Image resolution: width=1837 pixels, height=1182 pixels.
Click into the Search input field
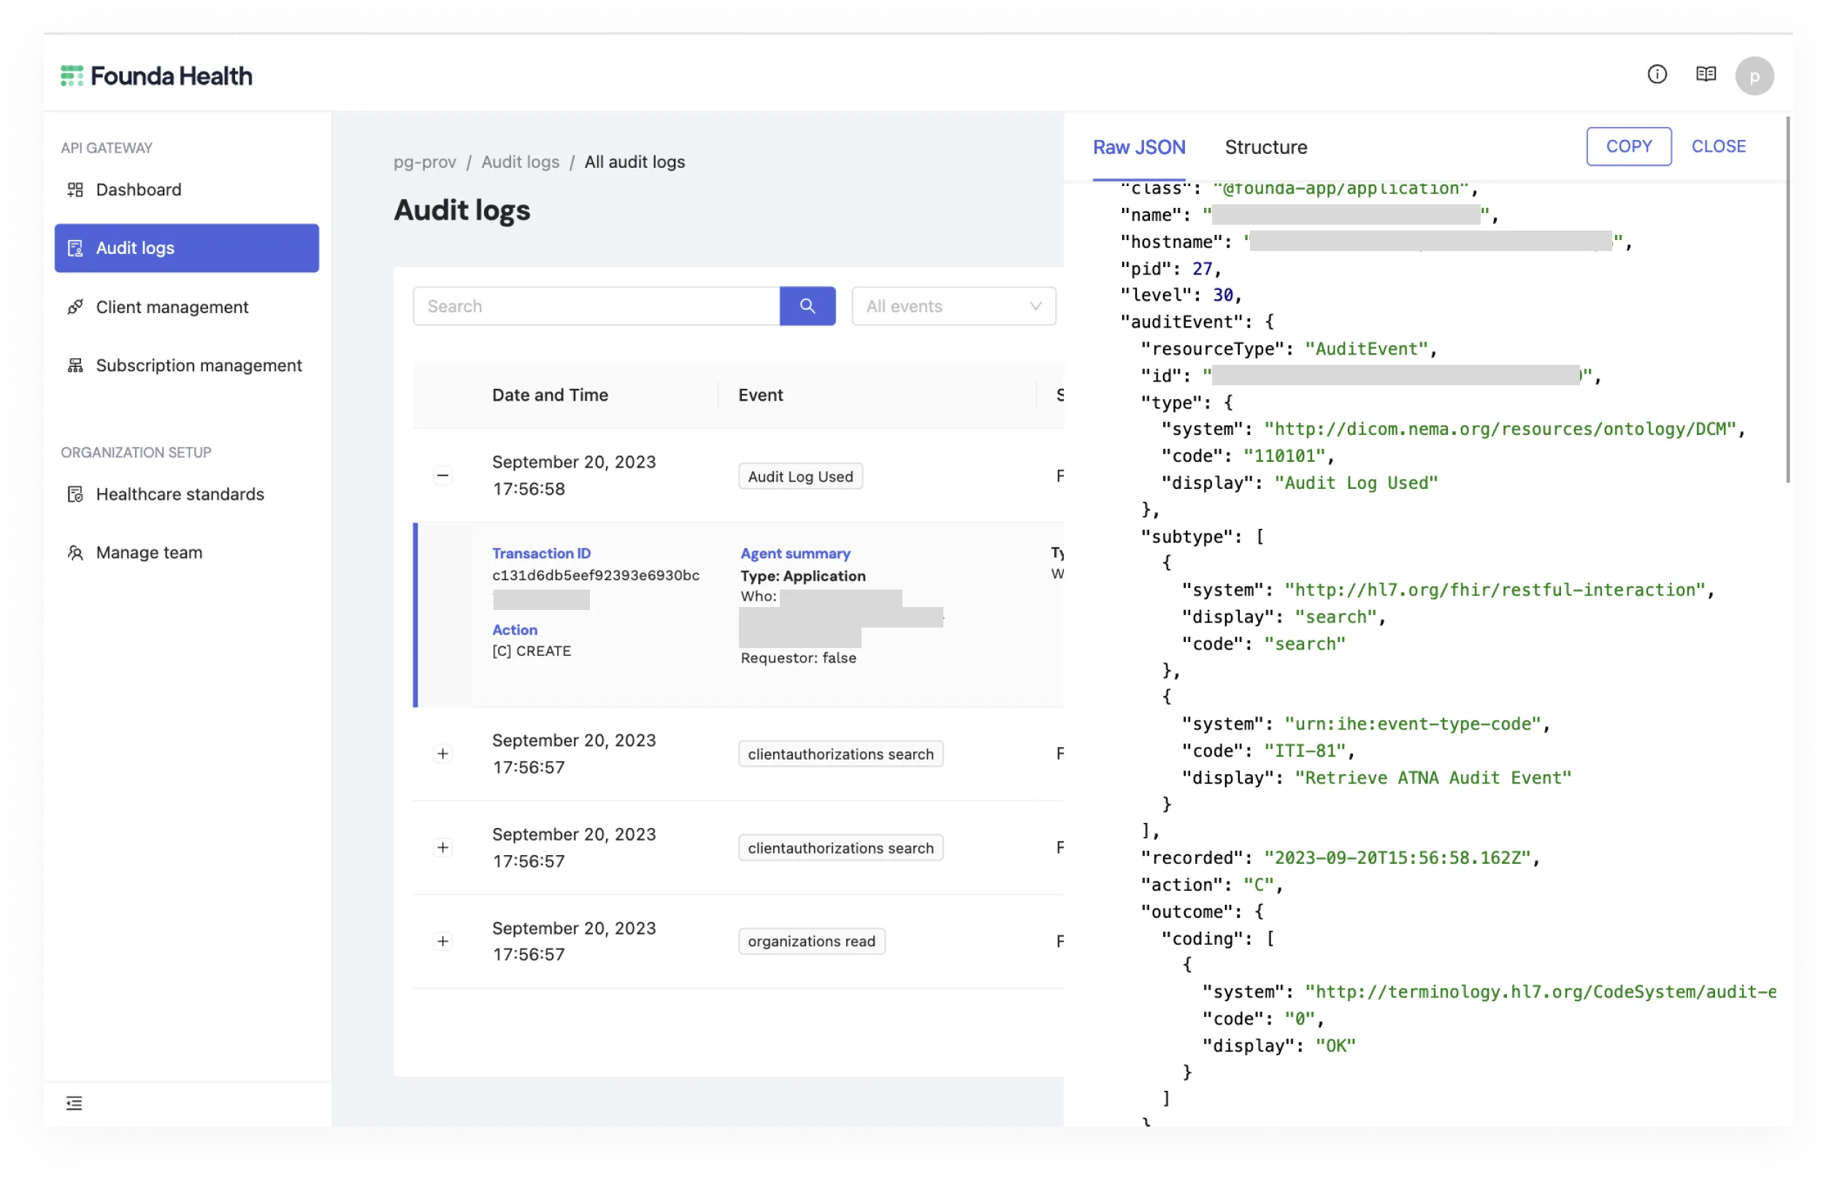coord(596,306)
